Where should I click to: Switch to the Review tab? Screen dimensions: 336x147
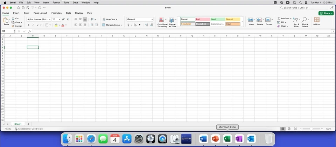coord(79,13)
